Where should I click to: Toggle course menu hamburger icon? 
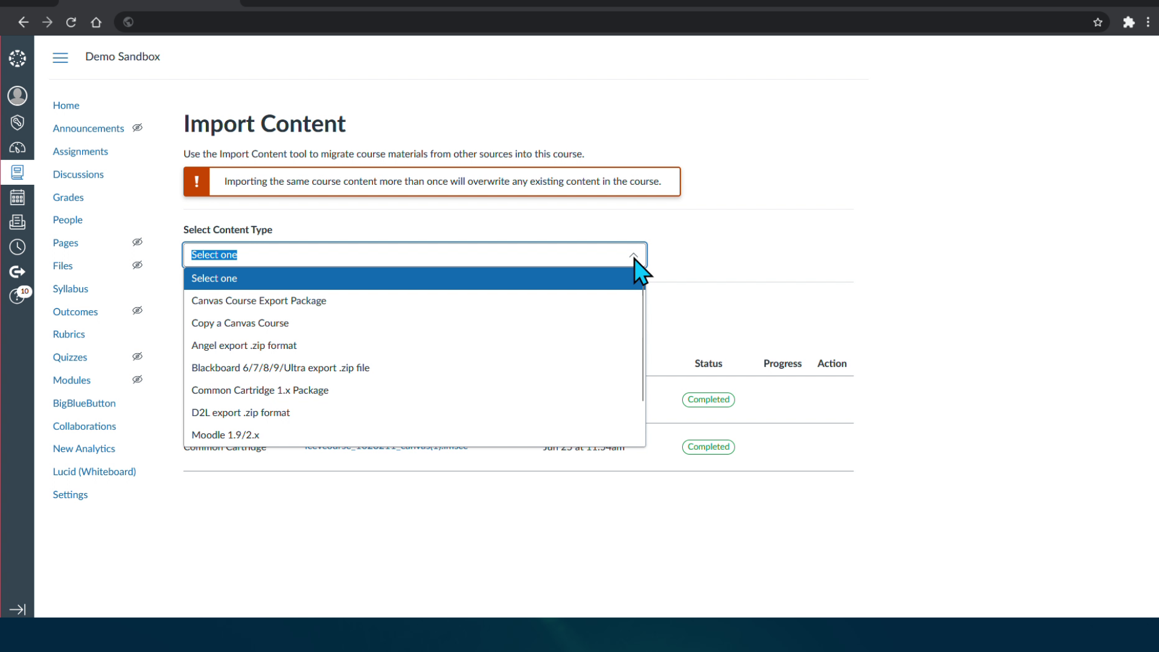pyautogui.click(x=60, y=57)
